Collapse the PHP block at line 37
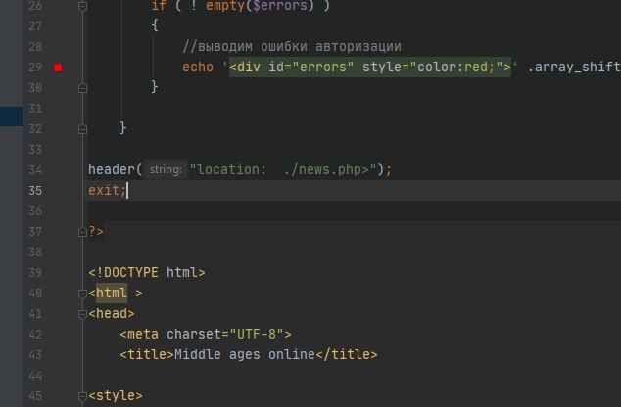This screenshot has height=407, width=621. pyautogui.click(x=82, y=232)
